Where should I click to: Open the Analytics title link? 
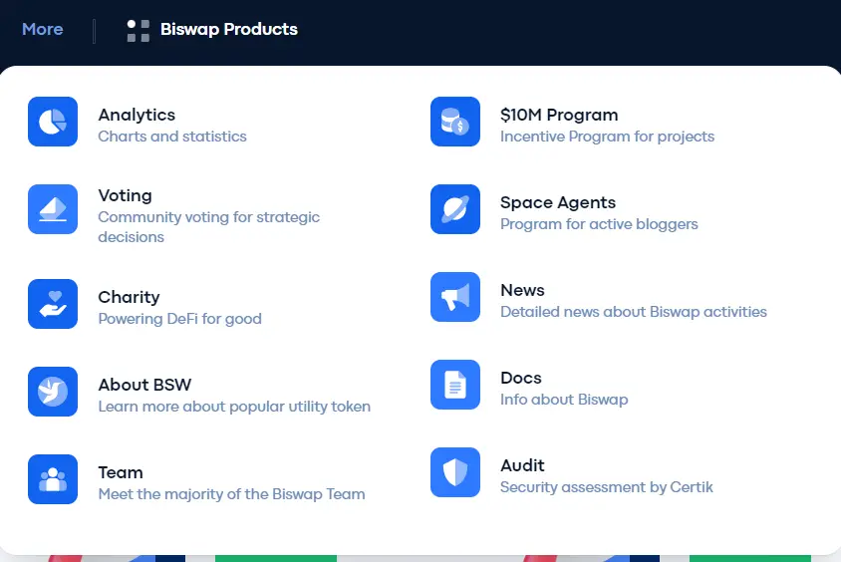[x=137, y=115]
